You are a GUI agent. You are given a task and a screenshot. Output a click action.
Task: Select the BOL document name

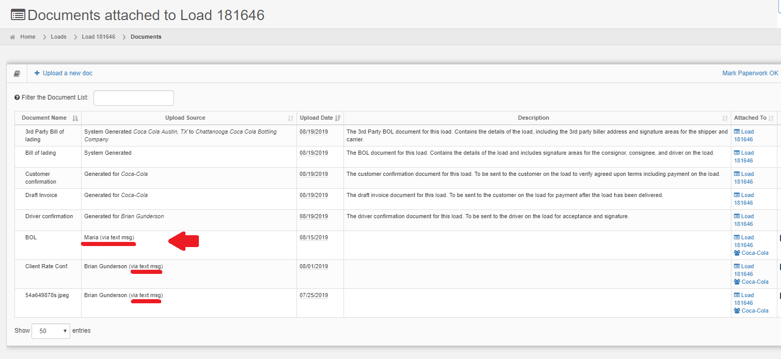click(31, 238)
